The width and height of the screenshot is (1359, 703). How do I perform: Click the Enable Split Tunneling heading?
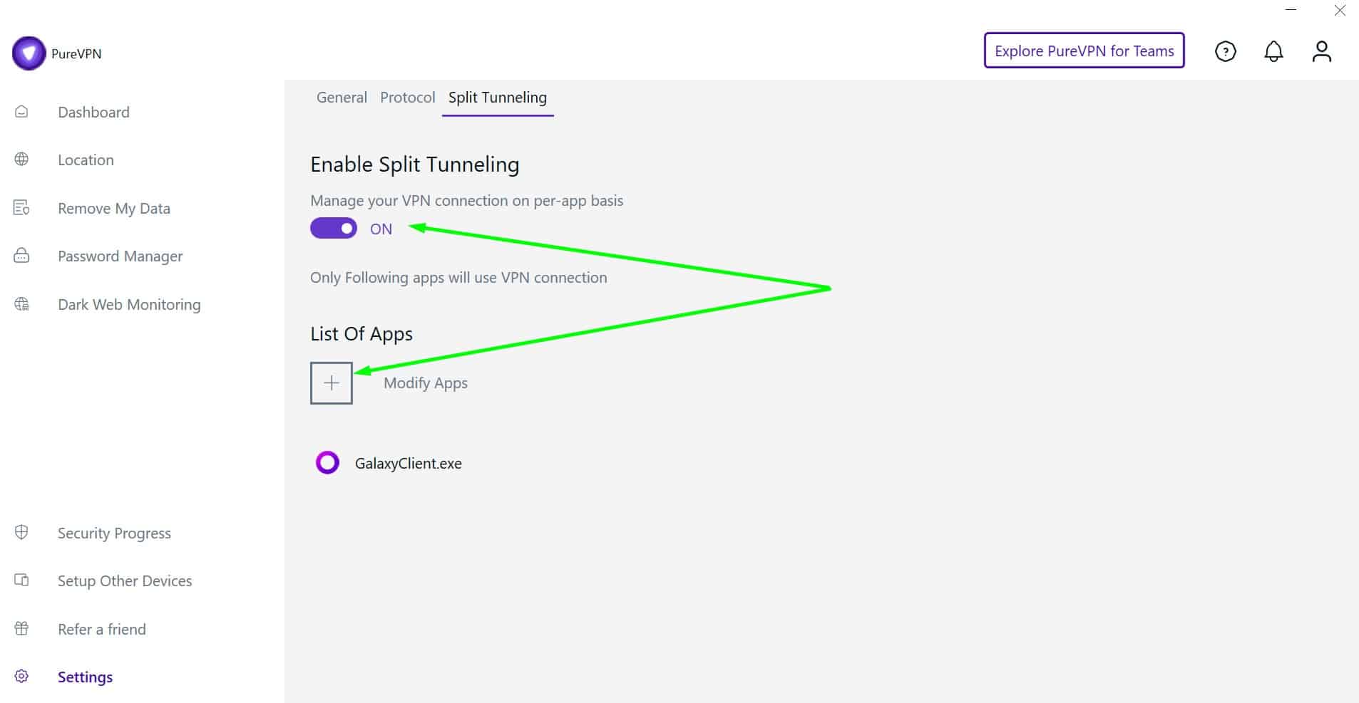point(414,165)
